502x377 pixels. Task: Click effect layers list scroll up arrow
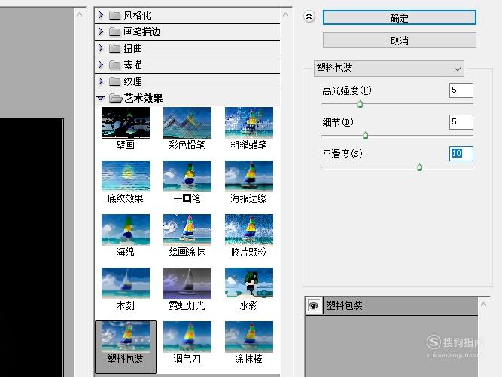483,304
